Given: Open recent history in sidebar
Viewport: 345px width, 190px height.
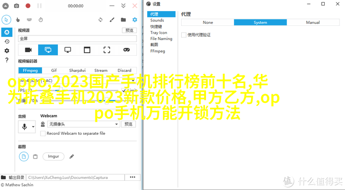Looking at the screenshot, I should click(x=7, y=42).
